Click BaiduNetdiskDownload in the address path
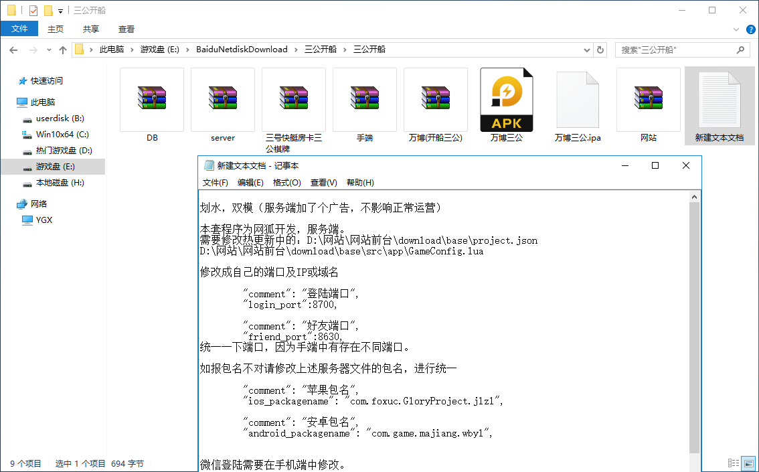Viewport: 759px width, 472px height. 242,50
